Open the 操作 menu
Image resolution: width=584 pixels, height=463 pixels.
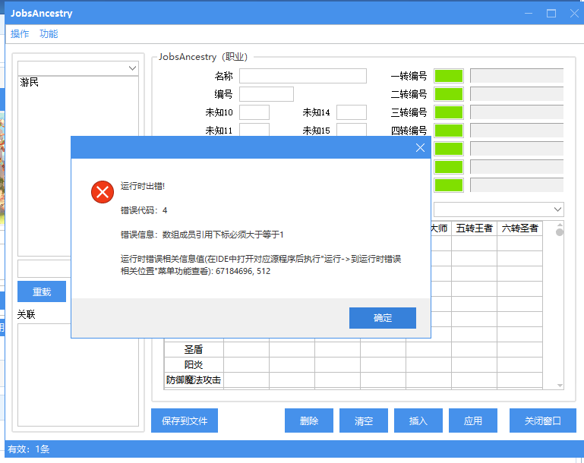tap(20, 34)
